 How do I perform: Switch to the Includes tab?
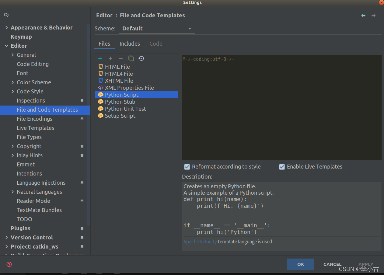[130, 44]
